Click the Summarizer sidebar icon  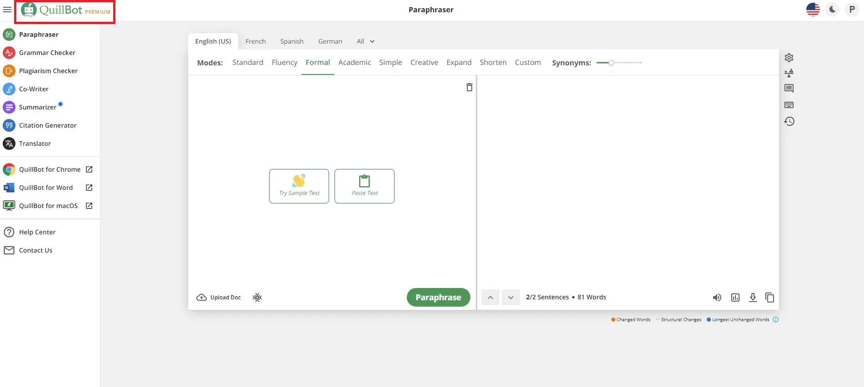[9, 107]
